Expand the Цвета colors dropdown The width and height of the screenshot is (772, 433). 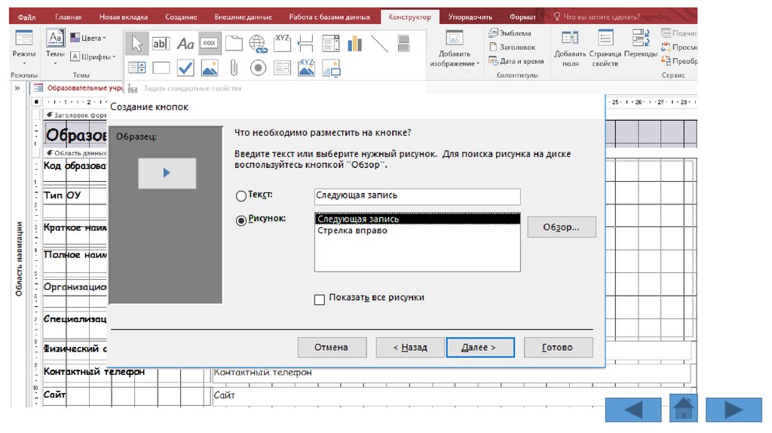pyautogui.click(x=89, y=37)
